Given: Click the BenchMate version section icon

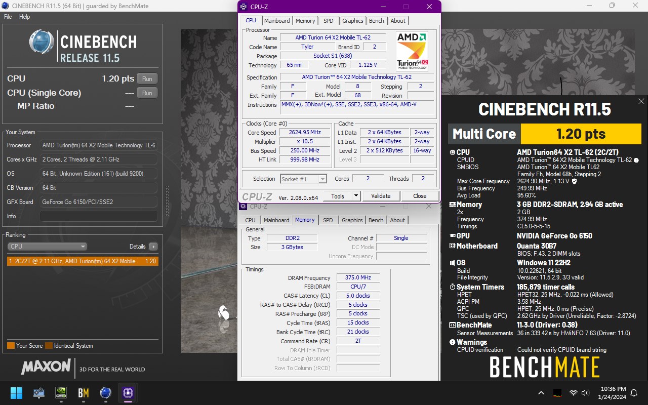Looking at the screenshot, I should coord(453,325).
